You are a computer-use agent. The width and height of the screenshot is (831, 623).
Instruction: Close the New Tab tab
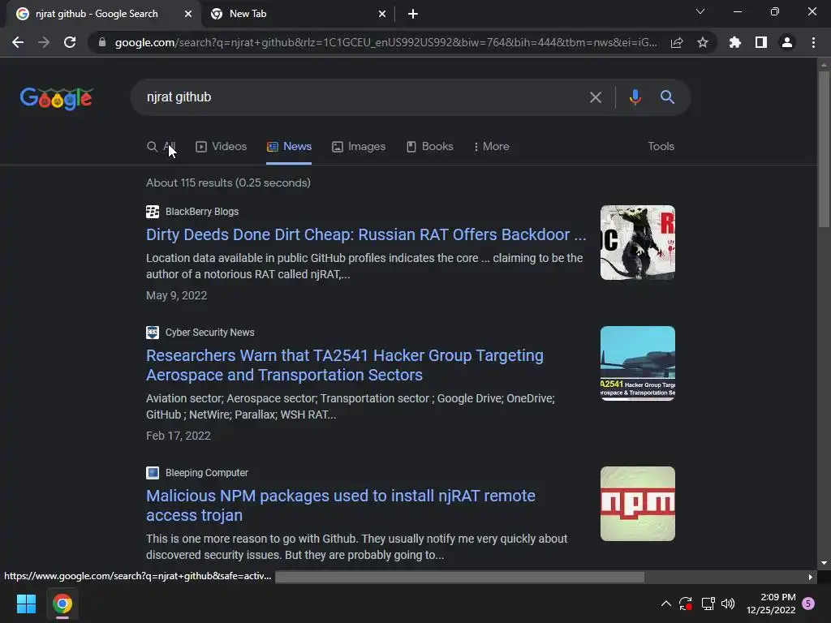pos(382,15)
